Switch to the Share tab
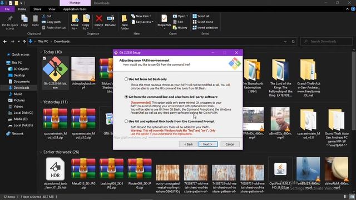The image size is (356, 200). click(37, 9)
